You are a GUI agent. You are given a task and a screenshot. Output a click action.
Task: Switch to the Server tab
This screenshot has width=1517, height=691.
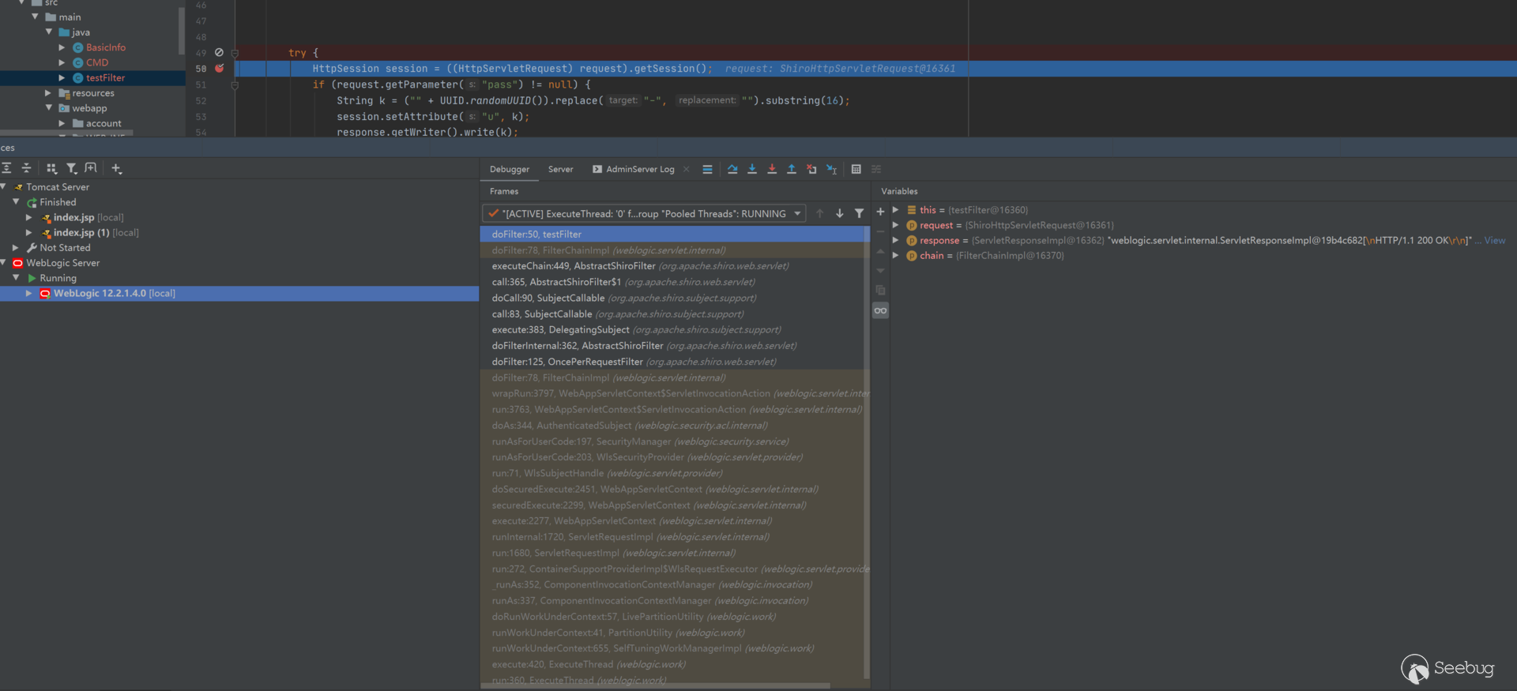(x=560, y=169)
